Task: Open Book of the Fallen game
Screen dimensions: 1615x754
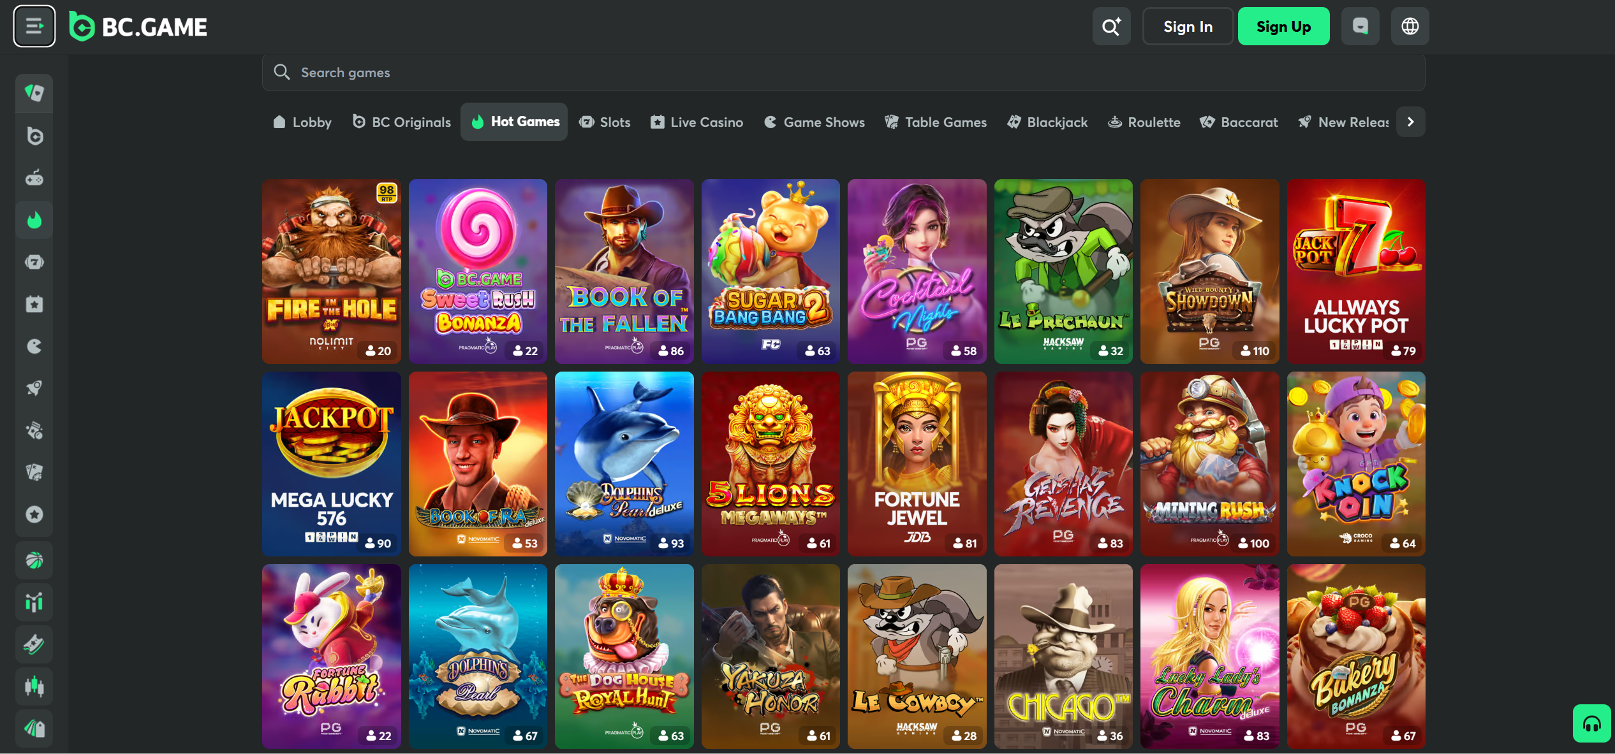Action: pos(624,272)
